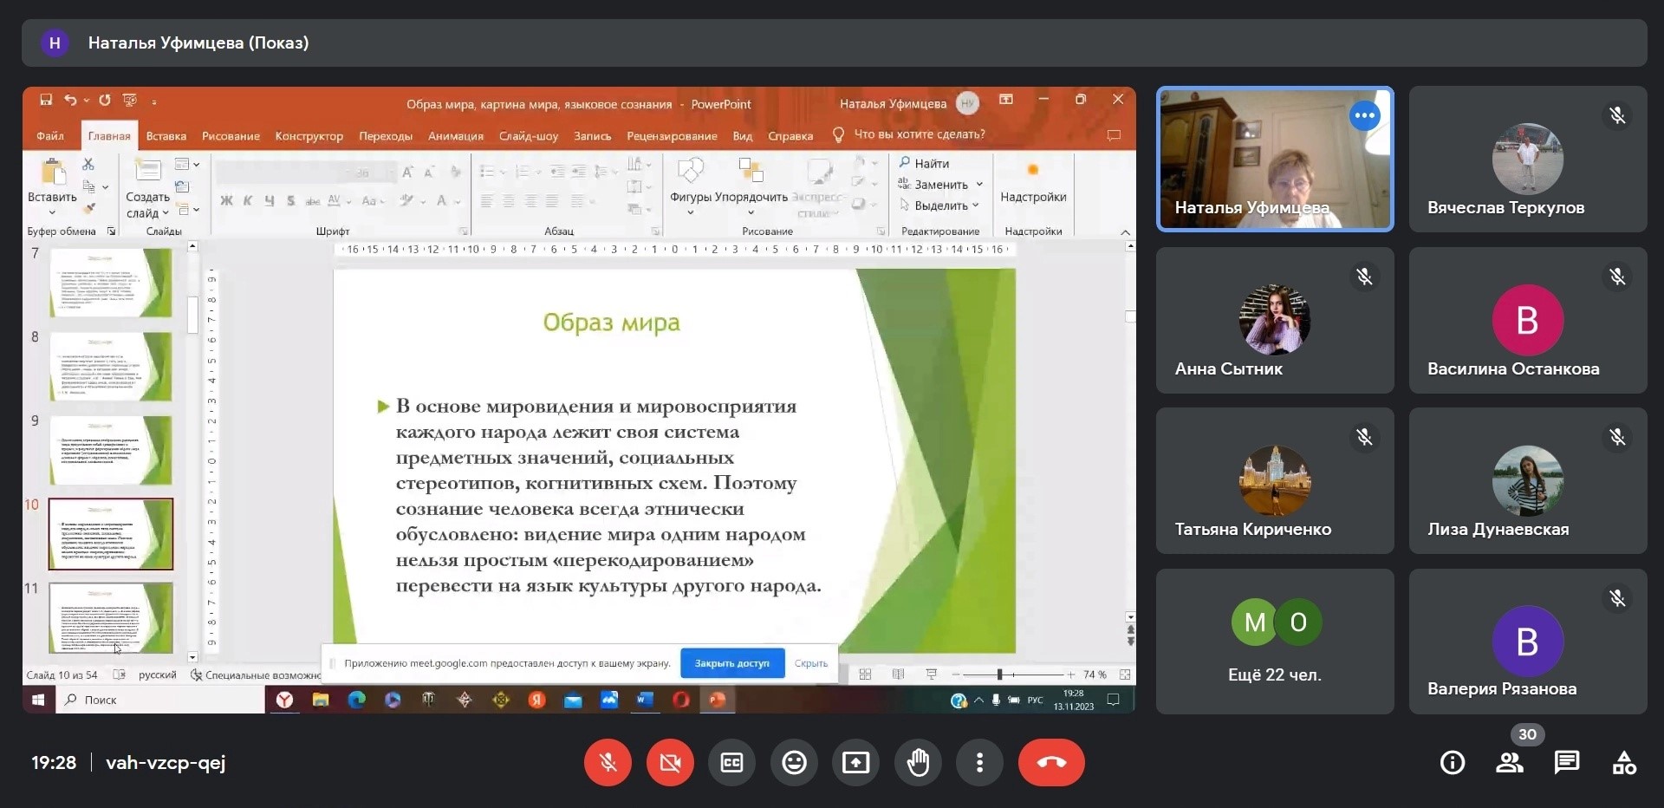Open Word from the taskbar
This screenshot has height=808, width=1664.
click(645, 700)
